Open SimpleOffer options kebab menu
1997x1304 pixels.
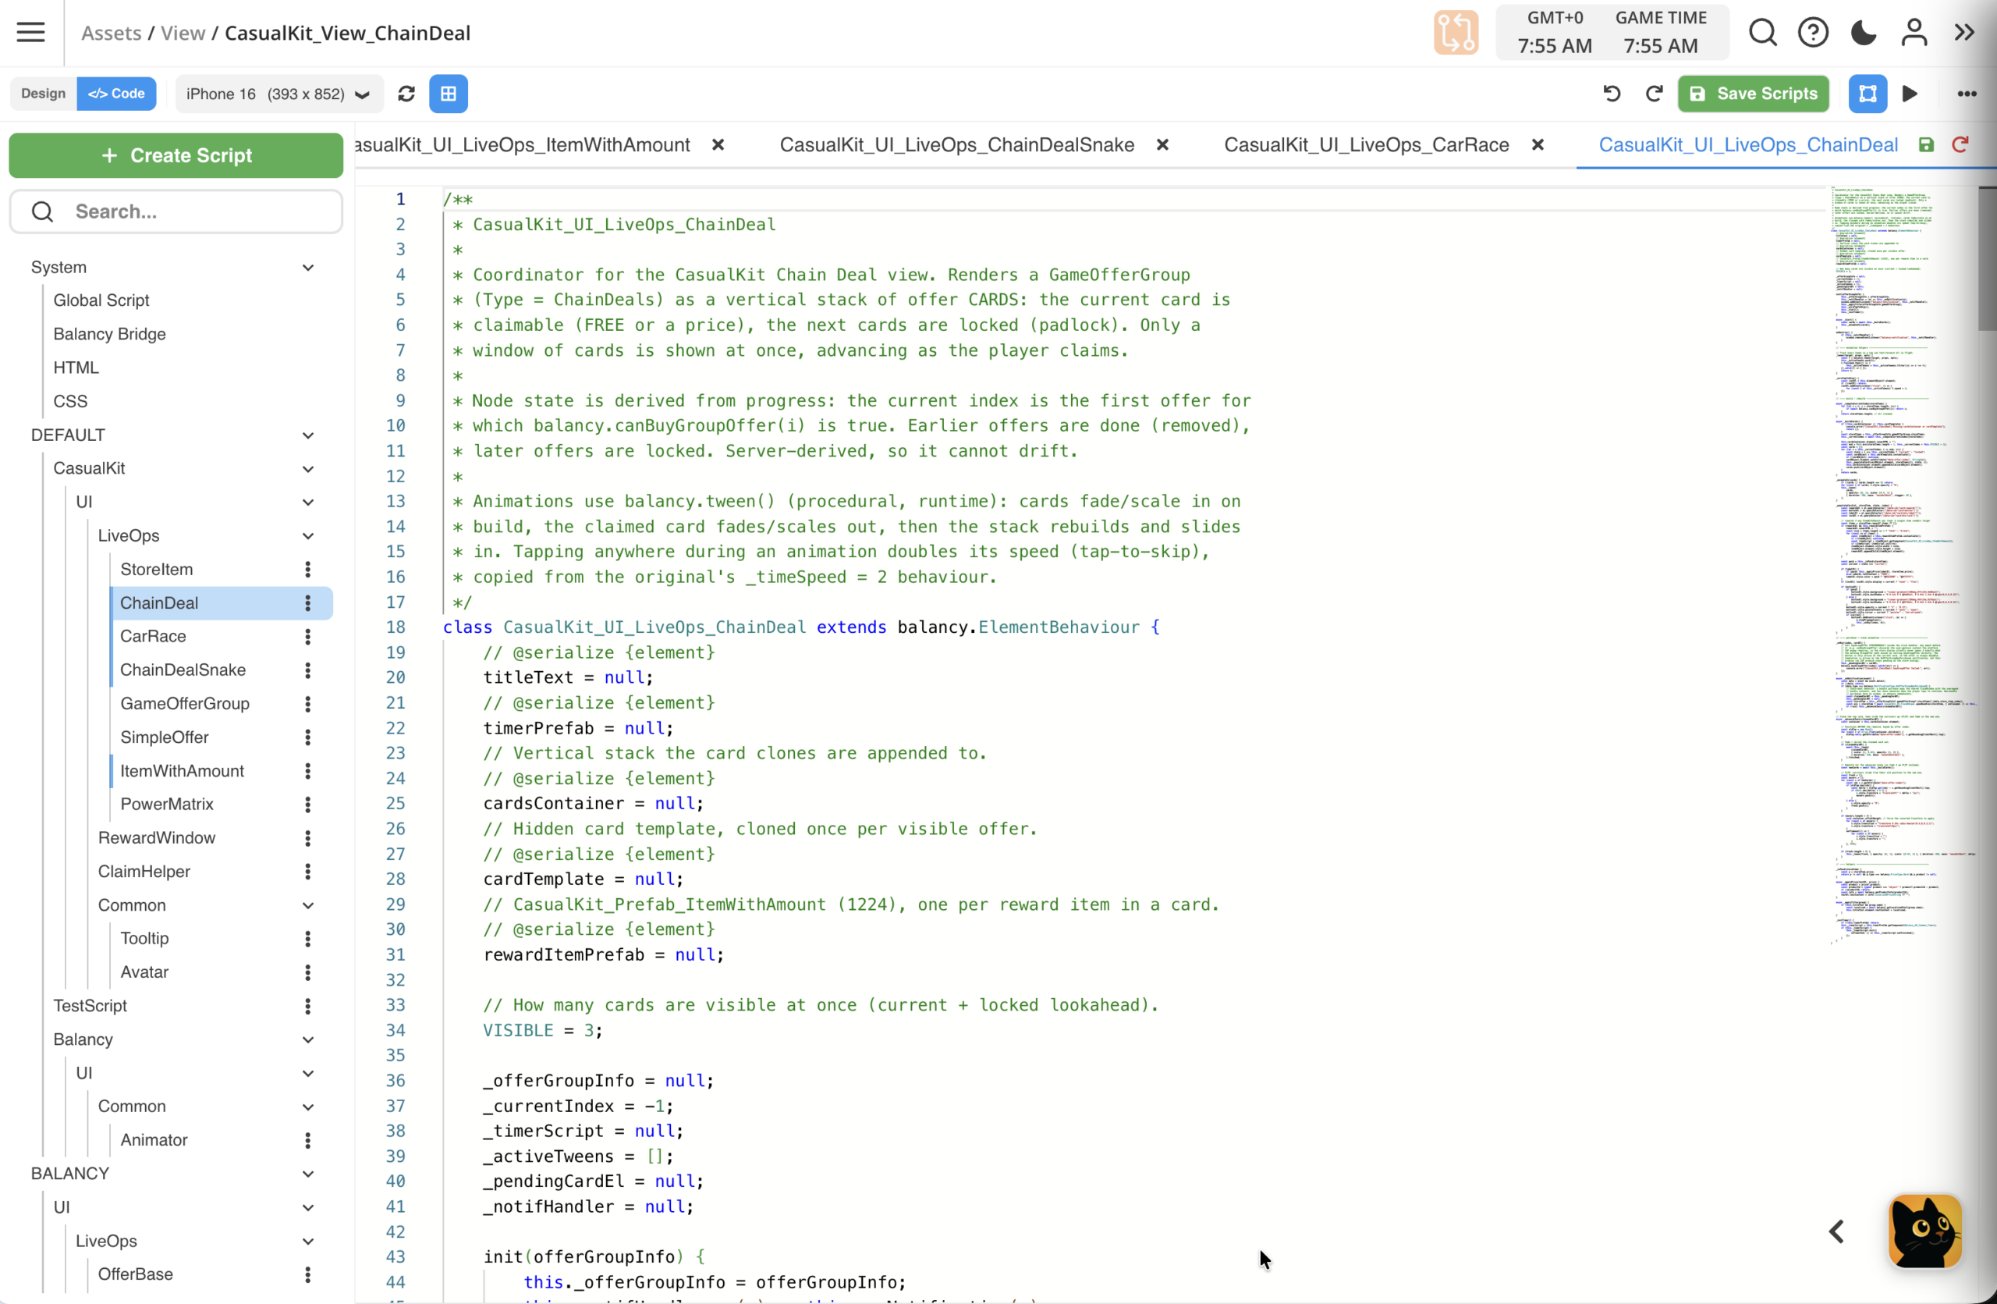(x=308, y=737)
